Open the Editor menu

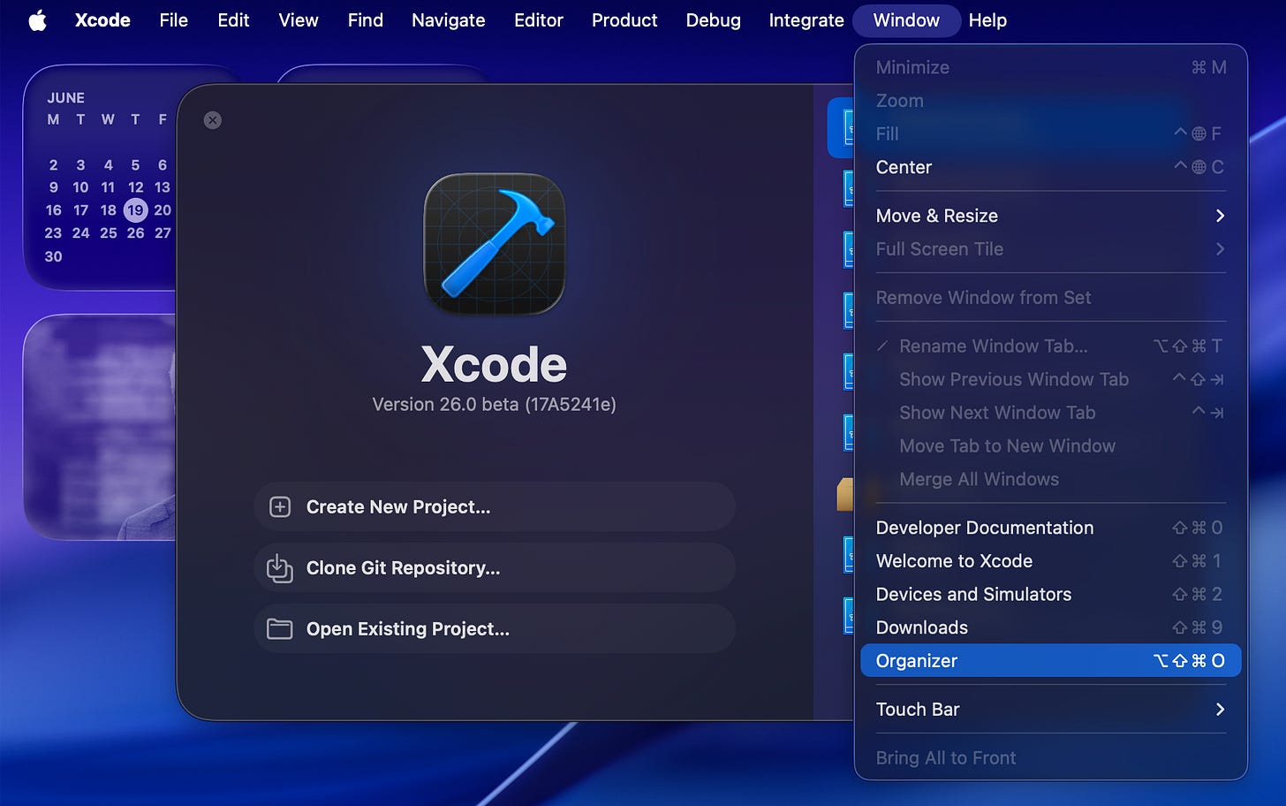pos(539,20)
